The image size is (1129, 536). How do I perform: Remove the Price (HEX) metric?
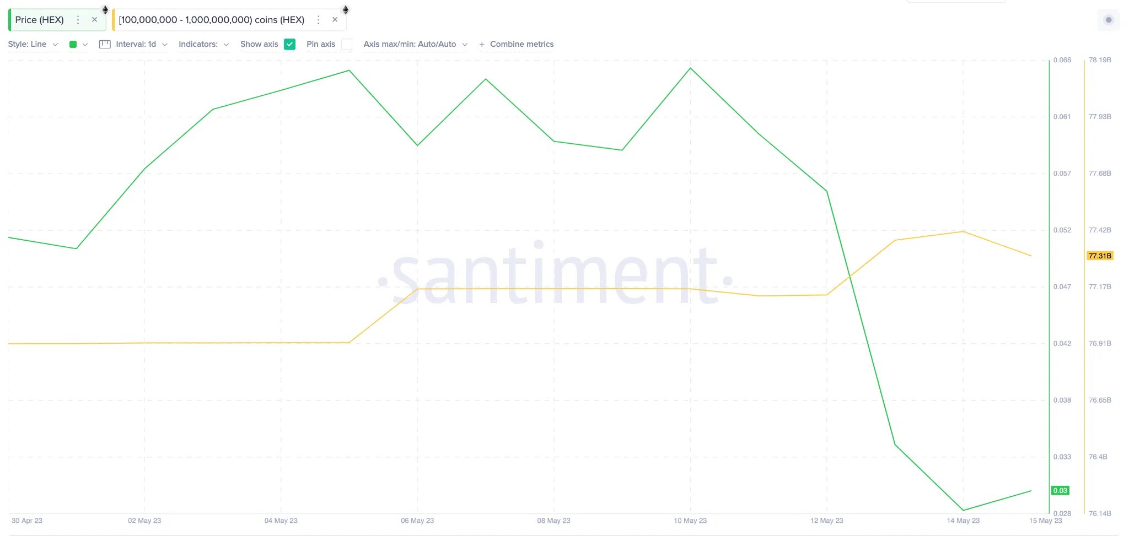pyautogui.click(x=95, y=20)
